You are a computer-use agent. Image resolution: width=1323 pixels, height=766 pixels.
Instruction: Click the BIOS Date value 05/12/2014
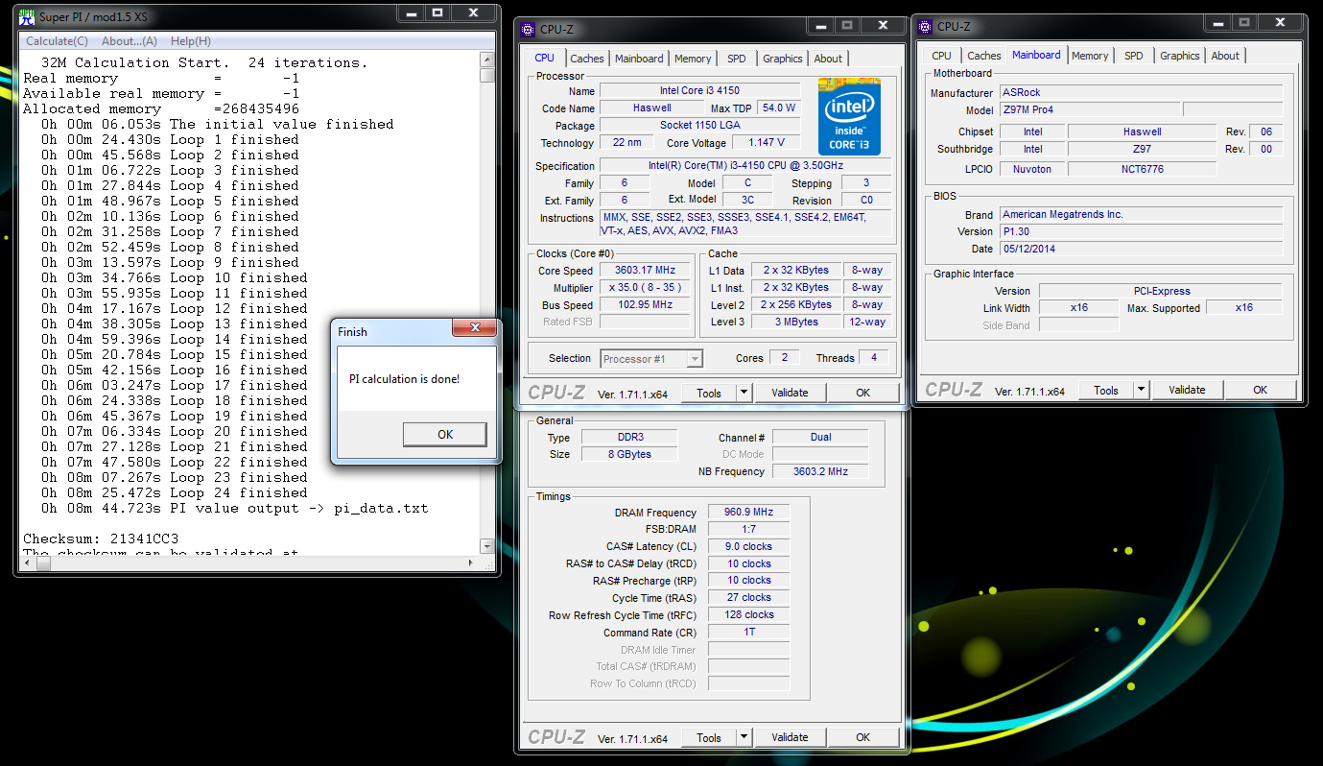point(1141,249)
